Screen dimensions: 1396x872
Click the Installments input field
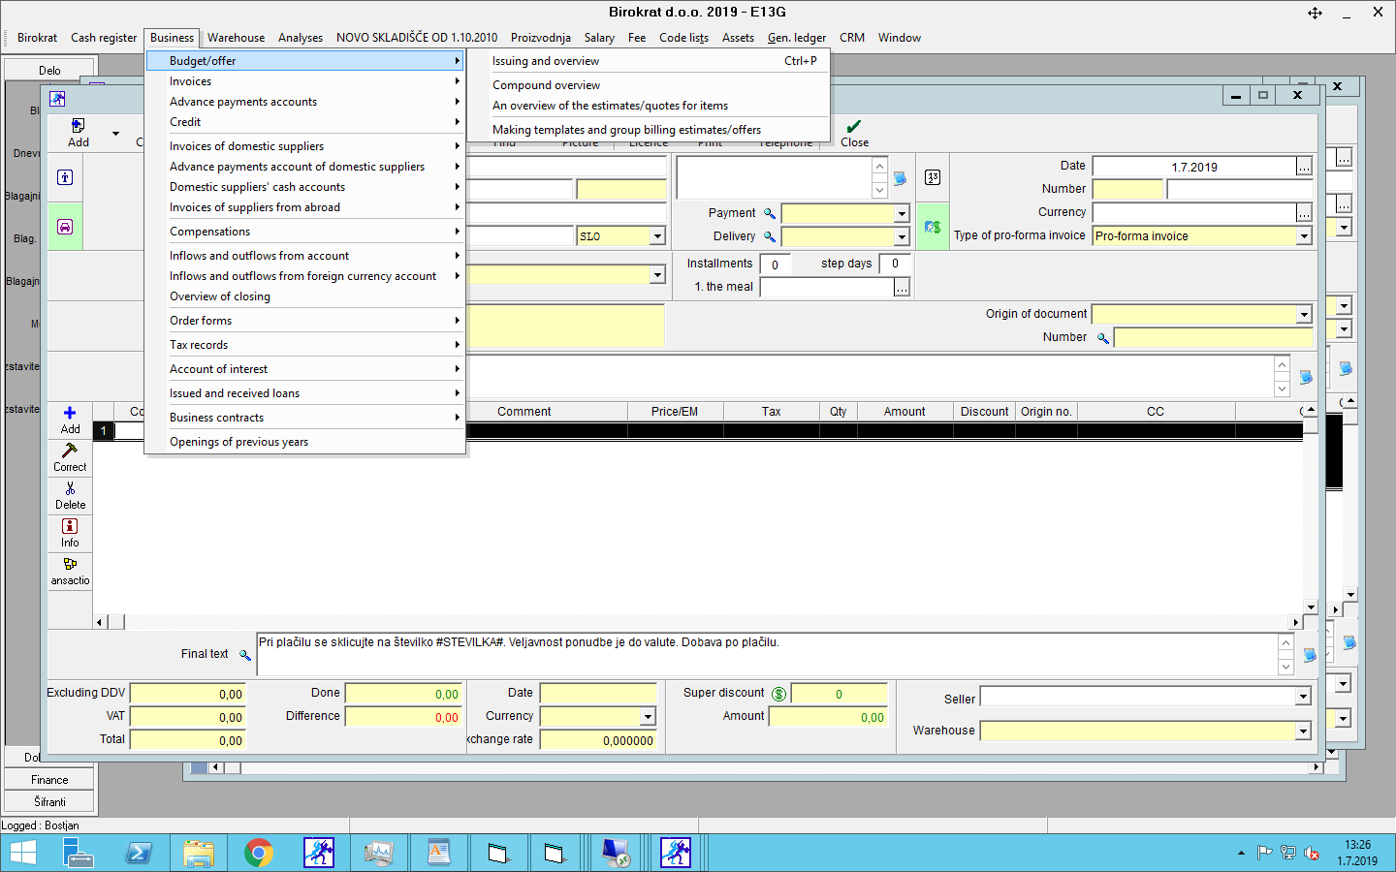(x=776, y=265)
